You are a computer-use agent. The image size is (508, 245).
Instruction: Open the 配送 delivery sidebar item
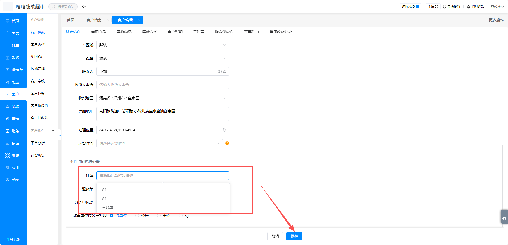(13, 82)
